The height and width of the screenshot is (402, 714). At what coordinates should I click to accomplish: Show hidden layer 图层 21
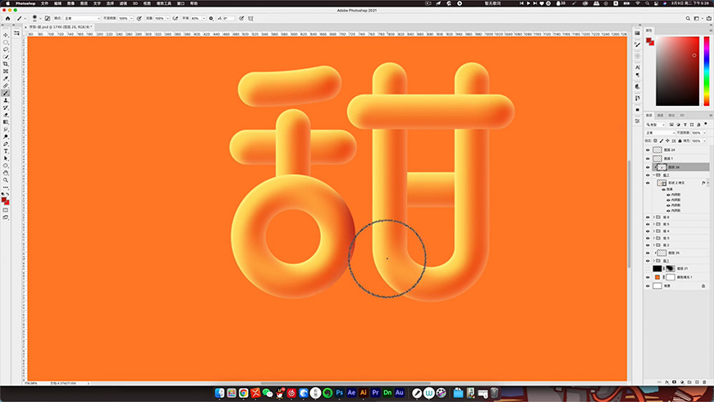648,268
